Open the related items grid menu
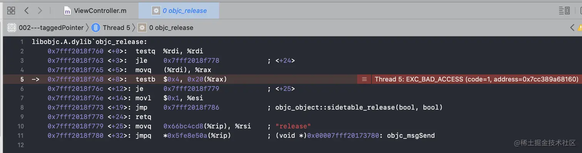This screenshot has height=153, width=582. (11, 11)
